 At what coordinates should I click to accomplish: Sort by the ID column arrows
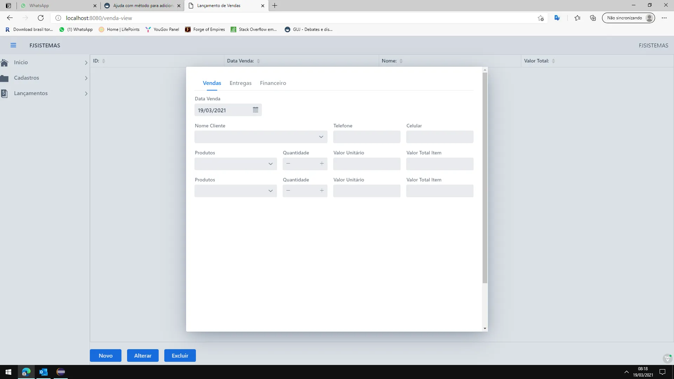click(104, 61)
